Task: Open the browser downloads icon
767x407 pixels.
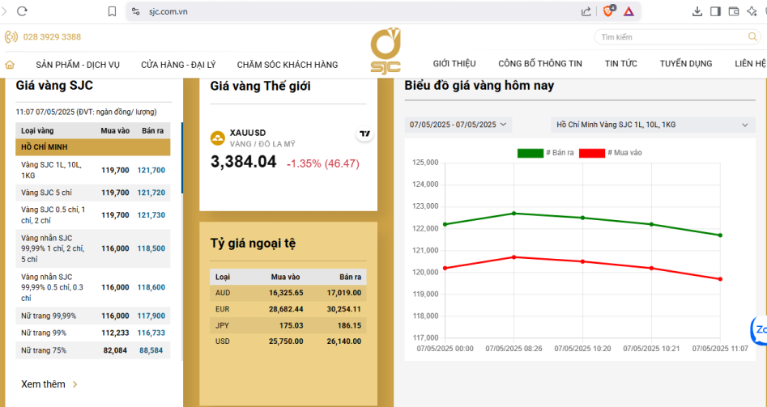Action: (x=697, y=11)
